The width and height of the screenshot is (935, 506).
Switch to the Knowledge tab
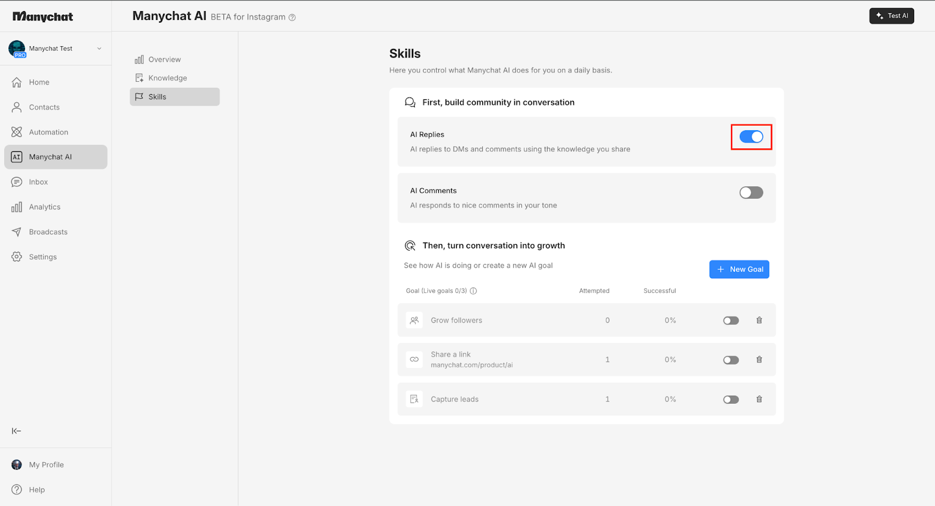167,78
